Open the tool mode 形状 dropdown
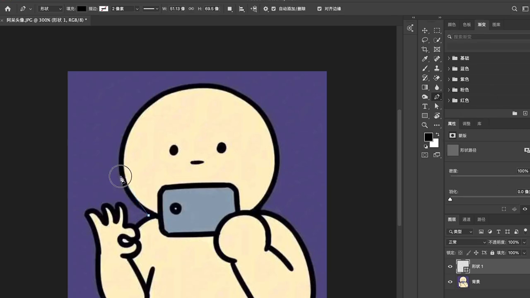This screenshot has width=530, height=298. (x=51, y=9)
